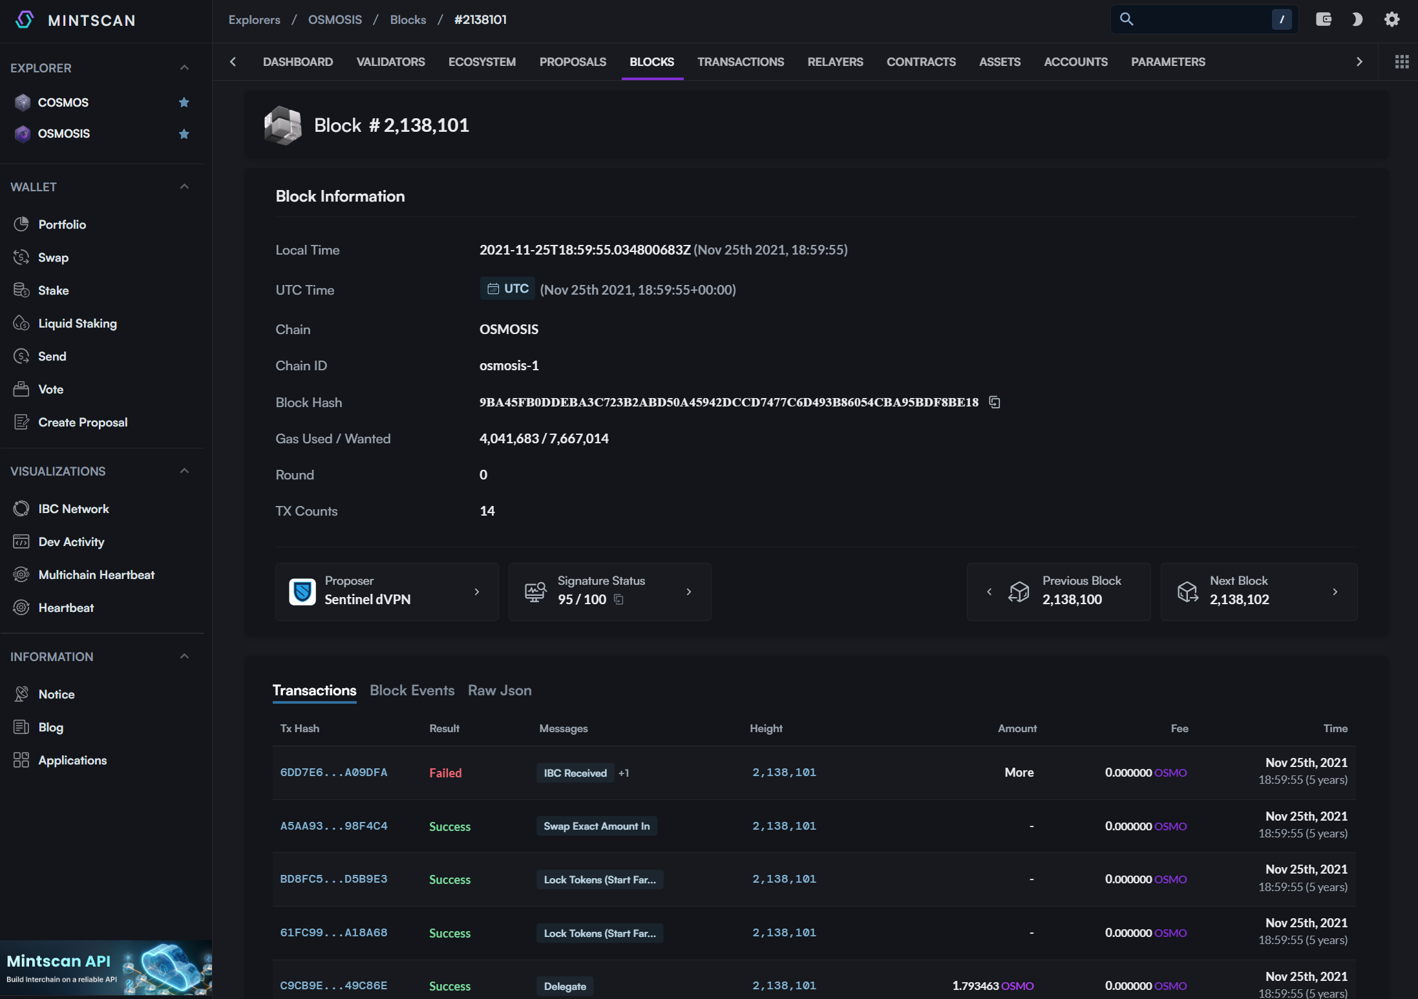Switch to VALIDATORS tab

pyautogui.click(x=390, y=62)
